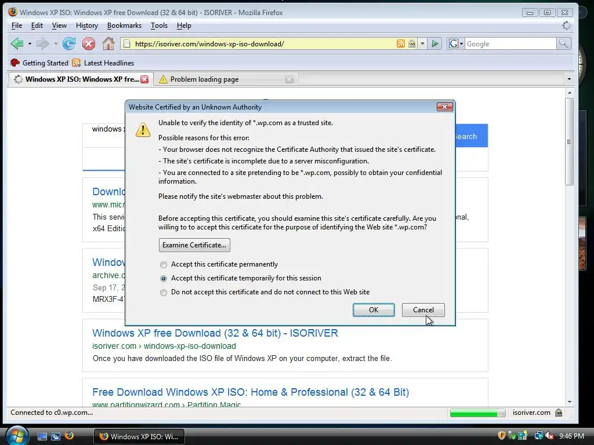The width and height of the screenshot is (594, 445).
Task: Open the address bar URL dropdown
Action: point(422,43)
